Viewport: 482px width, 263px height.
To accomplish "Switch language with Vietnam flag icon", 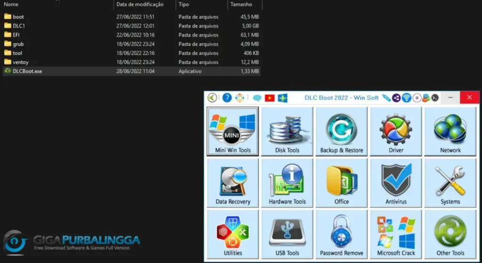I will (x=270, y=98).
